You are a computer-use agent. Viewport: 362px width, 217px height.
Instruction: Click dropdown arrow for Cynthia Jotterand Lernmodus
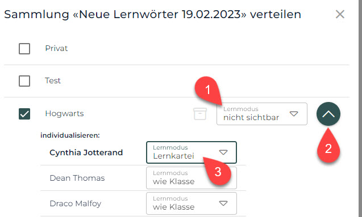pyautogui.click(x=223, y=152)
